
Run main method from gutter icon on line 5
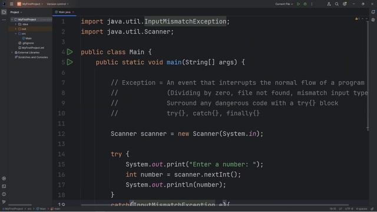70,62
